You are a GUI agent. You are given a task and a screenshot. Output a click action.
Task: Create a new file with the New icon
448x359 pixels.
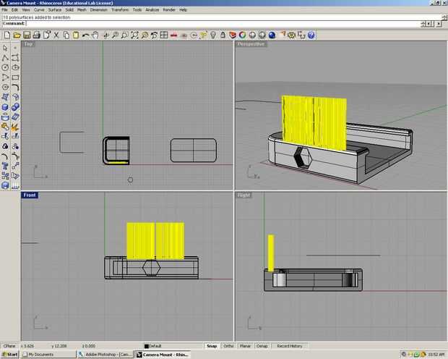(7, 35)
